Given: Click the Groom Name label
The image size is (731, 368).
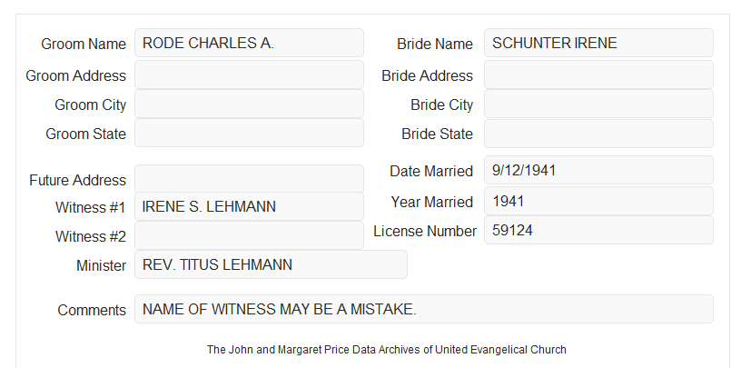Looking at the screenshot, I should tap(84, 44).
